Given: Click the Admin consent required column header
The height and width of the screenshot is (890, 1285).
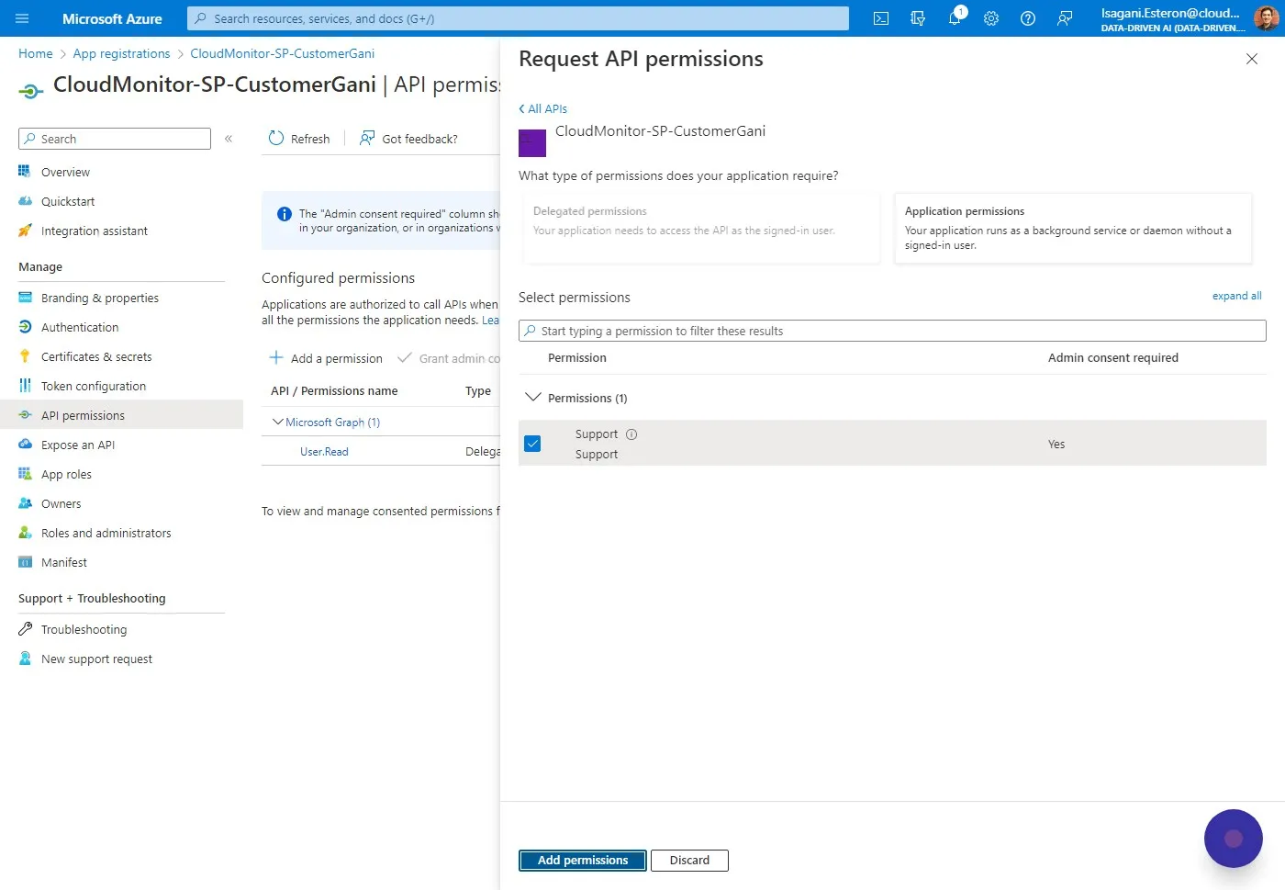Looking at the screenshot, I should [x=1113, y=358].
